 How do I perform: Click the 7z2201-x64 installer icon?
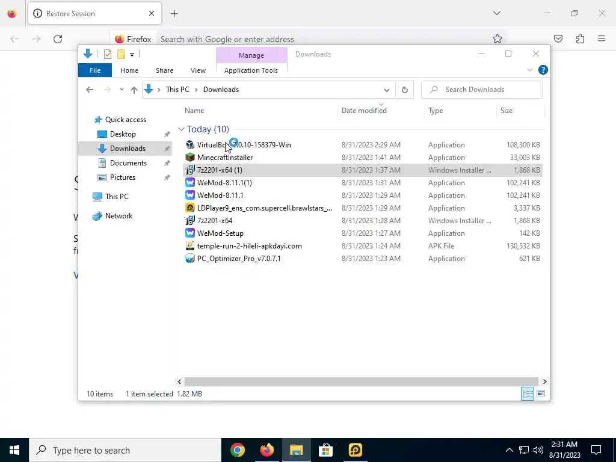[x=190, y=220]
